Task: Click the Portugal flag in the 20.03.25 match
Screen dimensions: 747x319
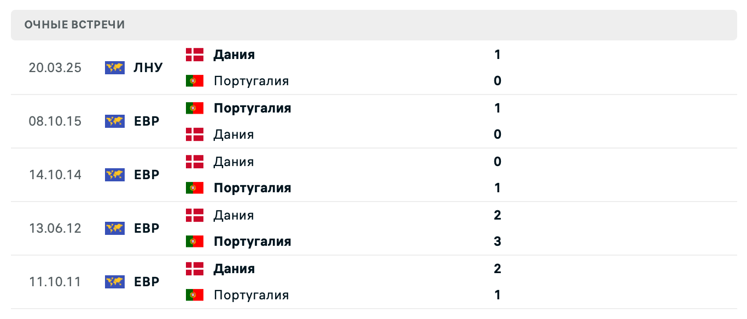Action: (195, 80)
